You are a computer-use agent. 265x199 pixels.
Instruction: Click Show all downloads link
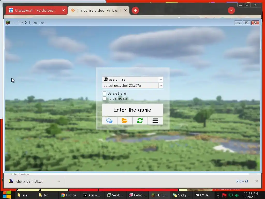click(x=242, y=181)
